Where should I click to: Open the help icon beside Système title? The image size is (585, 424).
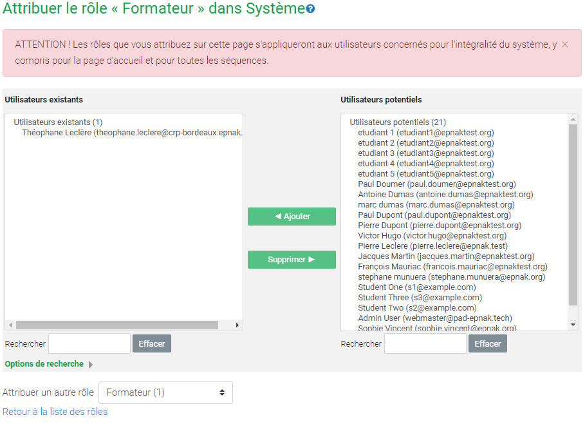tap(310, 8)
